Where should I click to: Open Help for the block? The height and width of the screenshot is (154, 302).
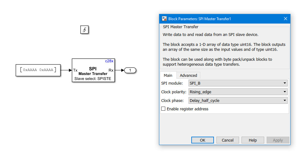coord(253,140)
